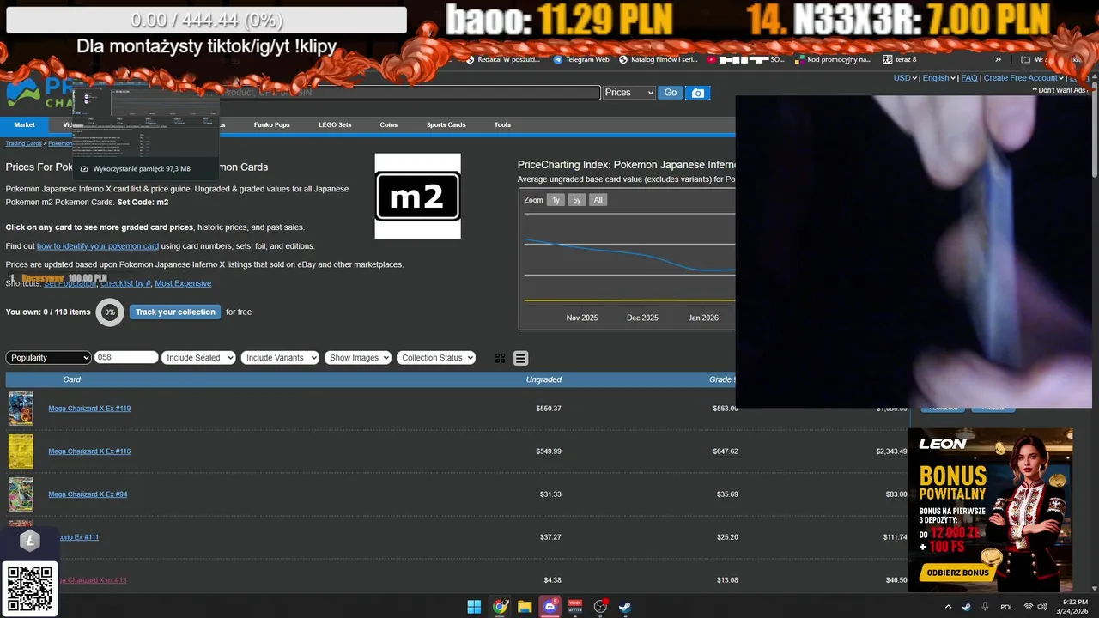Open Mega Charizard X Ex #94 thumbnail
Image resolution: width=1099 pixels, height=618 pixels.
click(x=21, y=494)
